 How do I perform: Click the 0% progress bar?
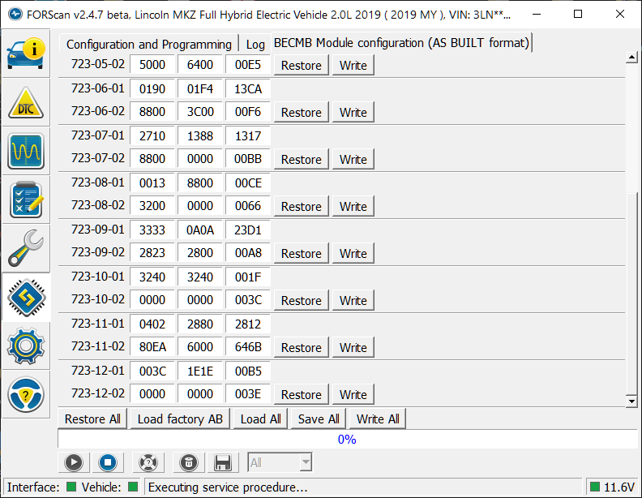point(347,440)
